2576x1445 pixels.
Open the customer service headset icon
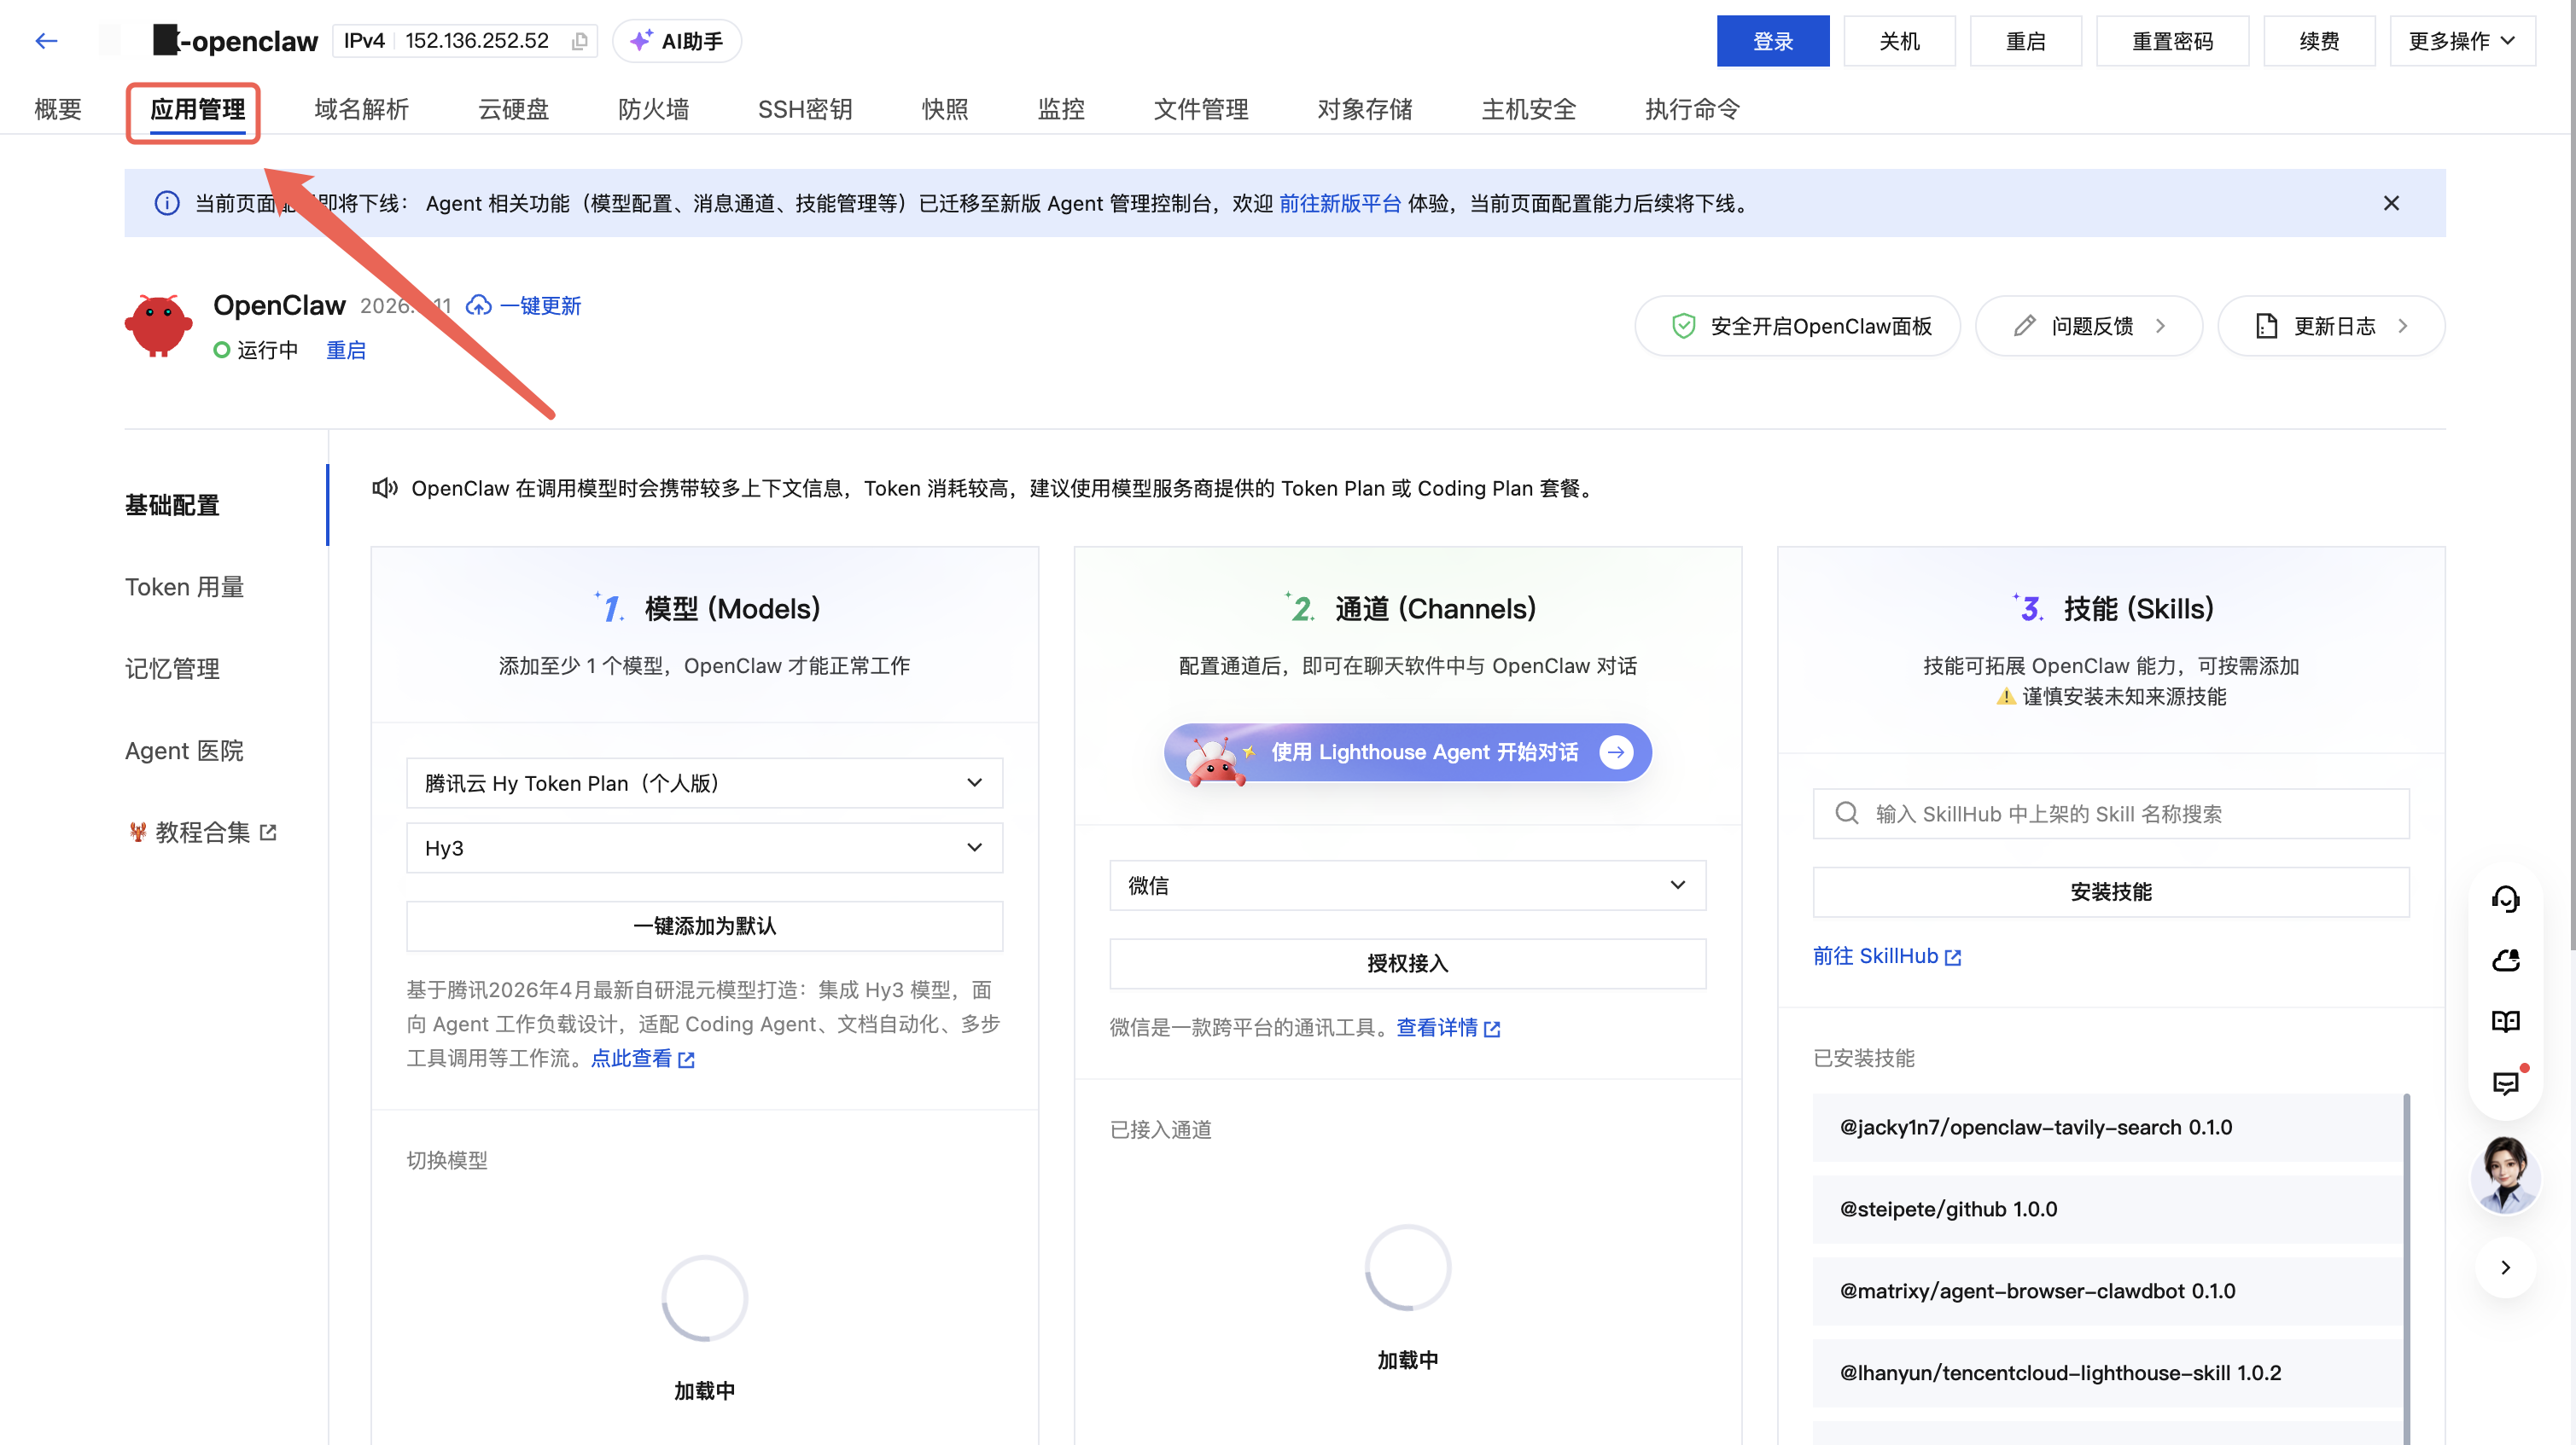2505,899
